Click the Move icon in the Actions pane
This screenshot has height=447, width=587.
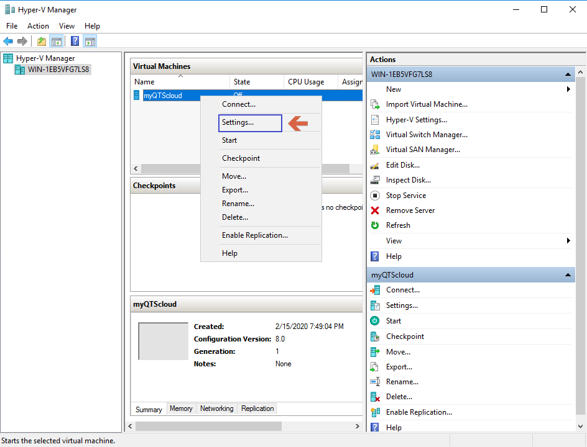(375, 352)
